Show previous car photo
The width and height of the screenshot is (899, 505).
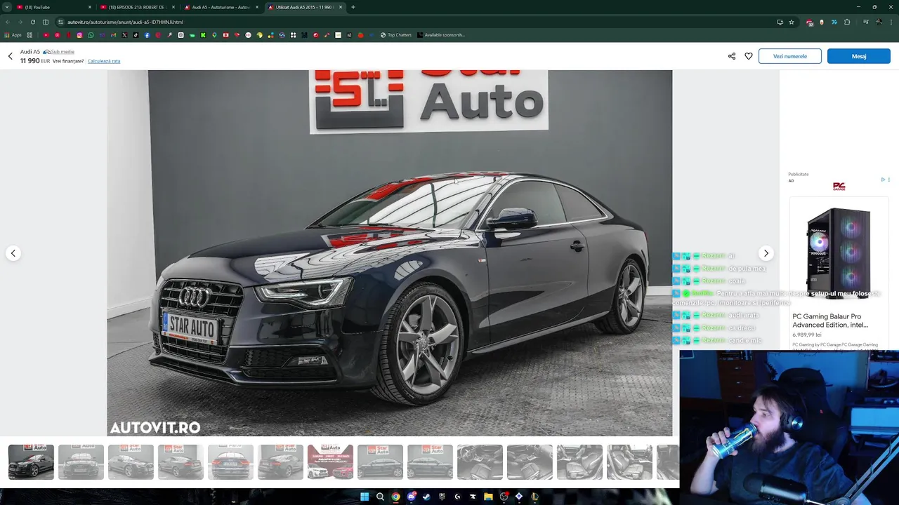tap(13, 253)
